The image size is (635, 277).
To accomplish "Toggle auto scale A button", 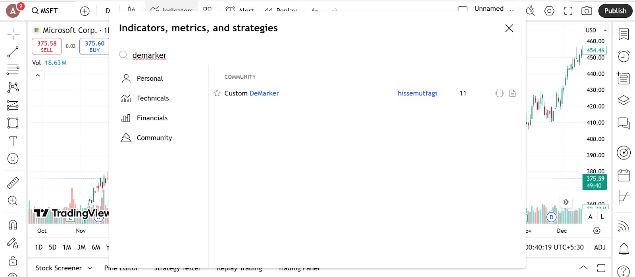I will (x=590, y=217).
